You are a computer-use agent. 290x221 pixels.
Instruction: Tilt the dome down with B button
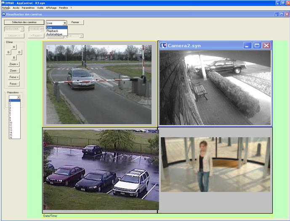(14, 57)
